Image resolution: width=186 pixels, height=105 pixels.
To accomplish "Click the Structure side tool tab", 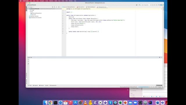I will [x=26, y=75].
